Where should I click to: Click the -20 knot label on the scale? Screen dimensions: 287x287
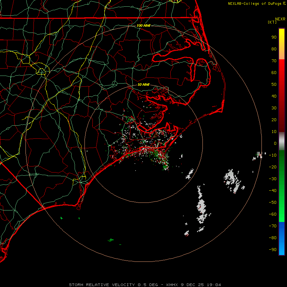tap(273, 167)
